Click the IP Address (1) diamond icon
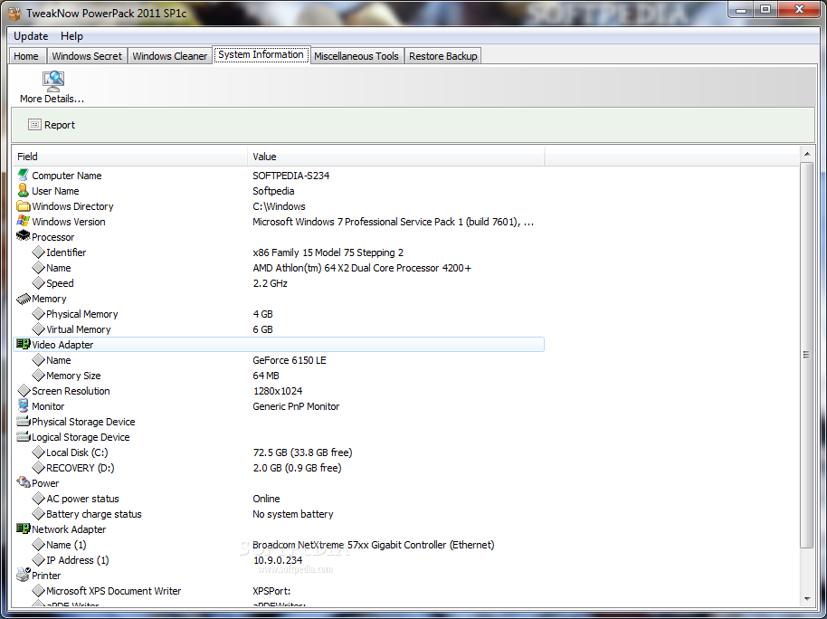 (38, 560)
